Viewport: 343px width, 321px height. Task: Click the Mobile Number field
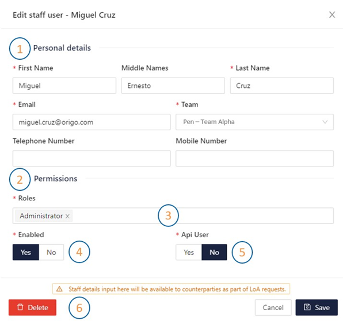(x=254, y=158)
